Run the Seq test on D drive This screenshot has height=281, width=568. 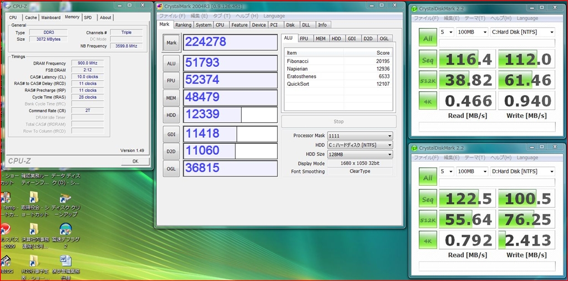pos(427,199)
